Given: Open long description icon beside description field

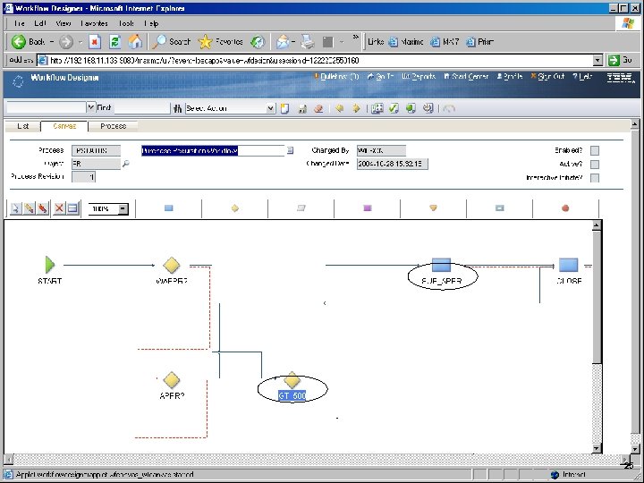Looking at the screenshot, I should point(290,150).
